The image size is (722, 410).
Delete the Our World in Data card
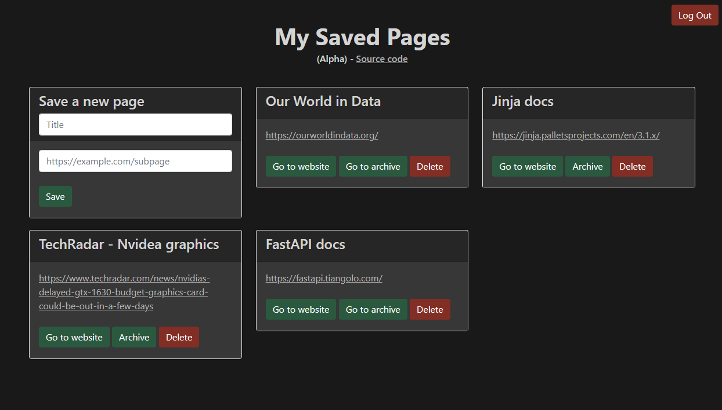pyautogui.click(x=429, y=166)
